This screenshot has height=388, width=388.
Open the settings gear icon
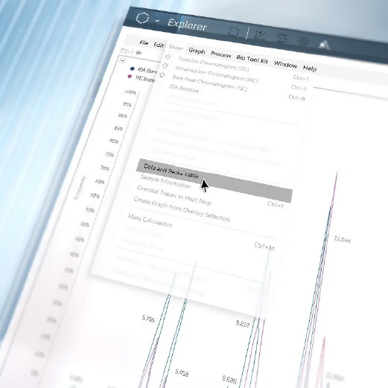tap(303, 41)
